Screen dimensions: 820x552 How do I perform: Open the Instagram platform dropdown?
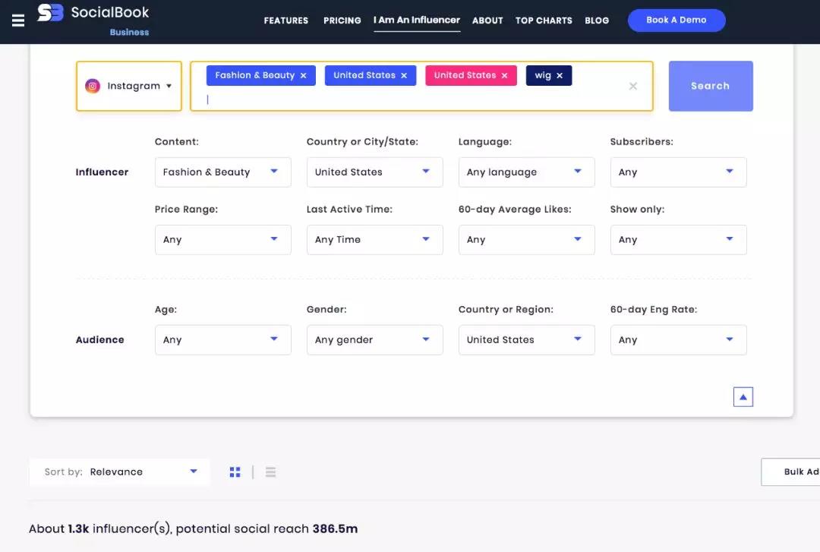[129, 86]
